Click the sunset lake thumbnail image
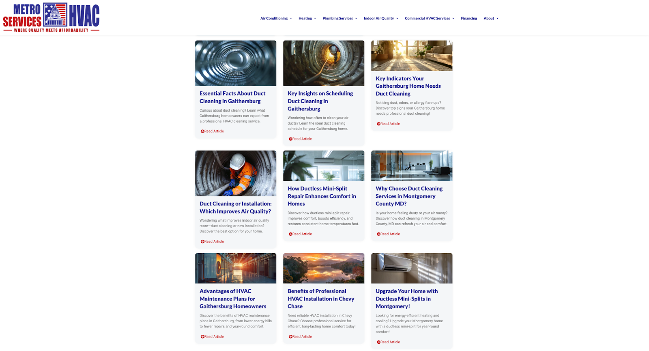 tap(324, 268)
